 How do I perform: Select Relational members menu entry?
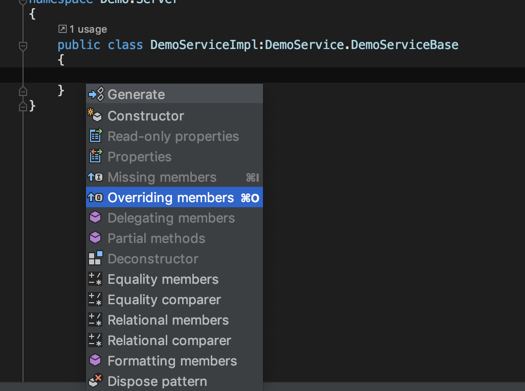(168, 320)
